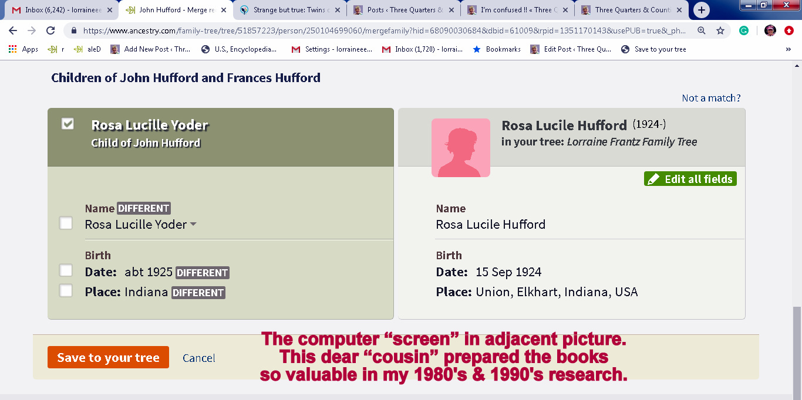Click the browser back arrow
This screenshot has height=400, width=802.
pyautogui.click(x=13, y=31)
